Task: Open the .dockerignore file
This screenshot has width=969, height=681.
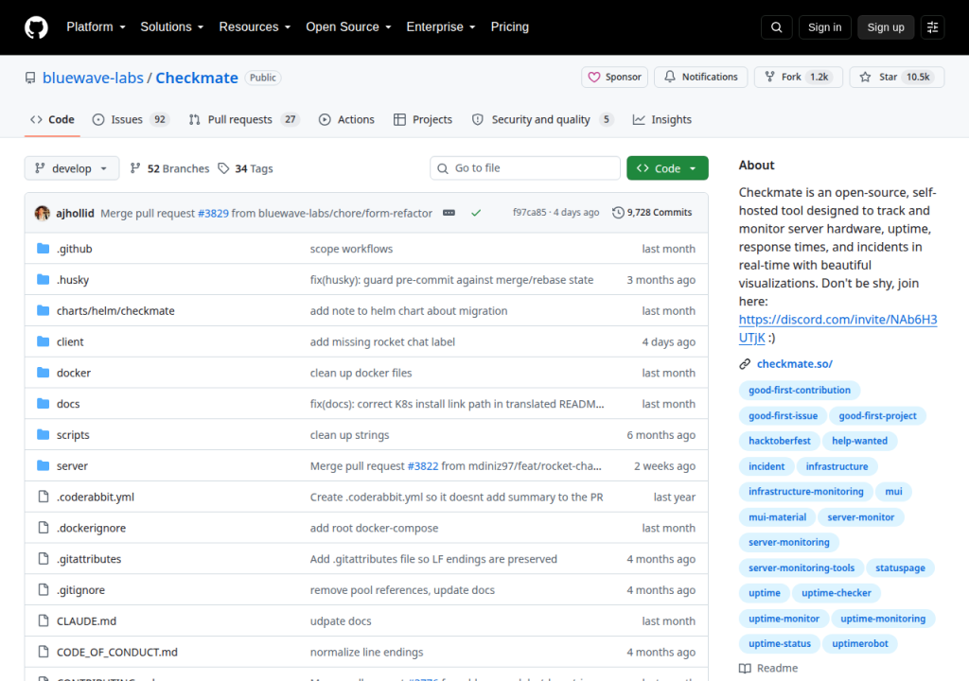Action: [92, 528]
